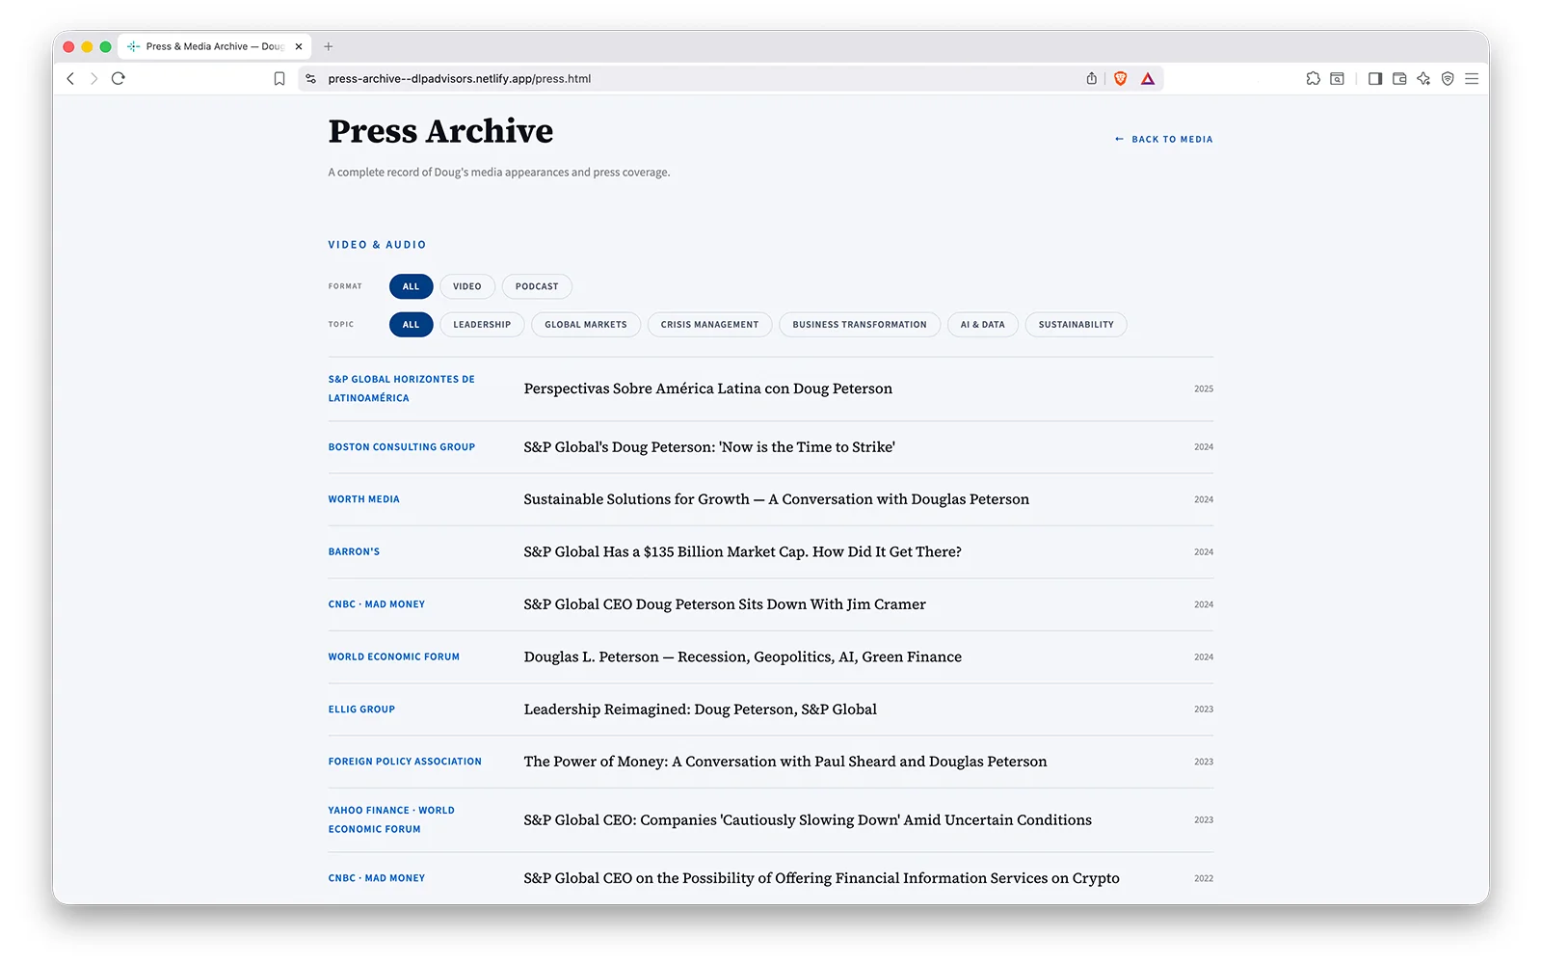Viewport: 1542px width, 964px height.
Task: Click the share icon in address bar
Action: click(1092, 79)
